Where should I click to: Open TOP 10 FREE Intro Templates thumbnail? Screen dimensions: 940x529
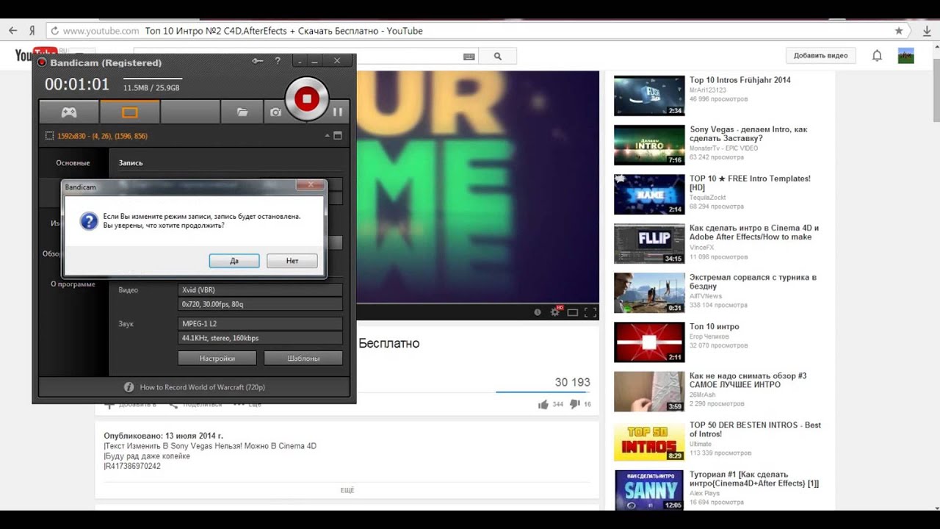click(x=649, y=194)
